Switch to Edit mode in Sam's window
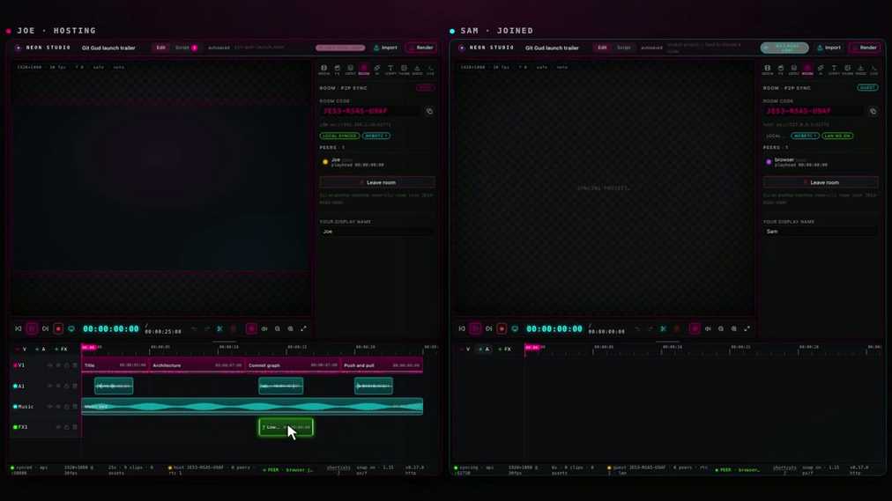The width and height of the screenshot is (892, 501). [602, 48]
